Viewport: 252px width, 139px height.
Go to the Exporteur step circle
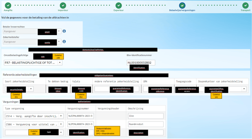(118, 6)
